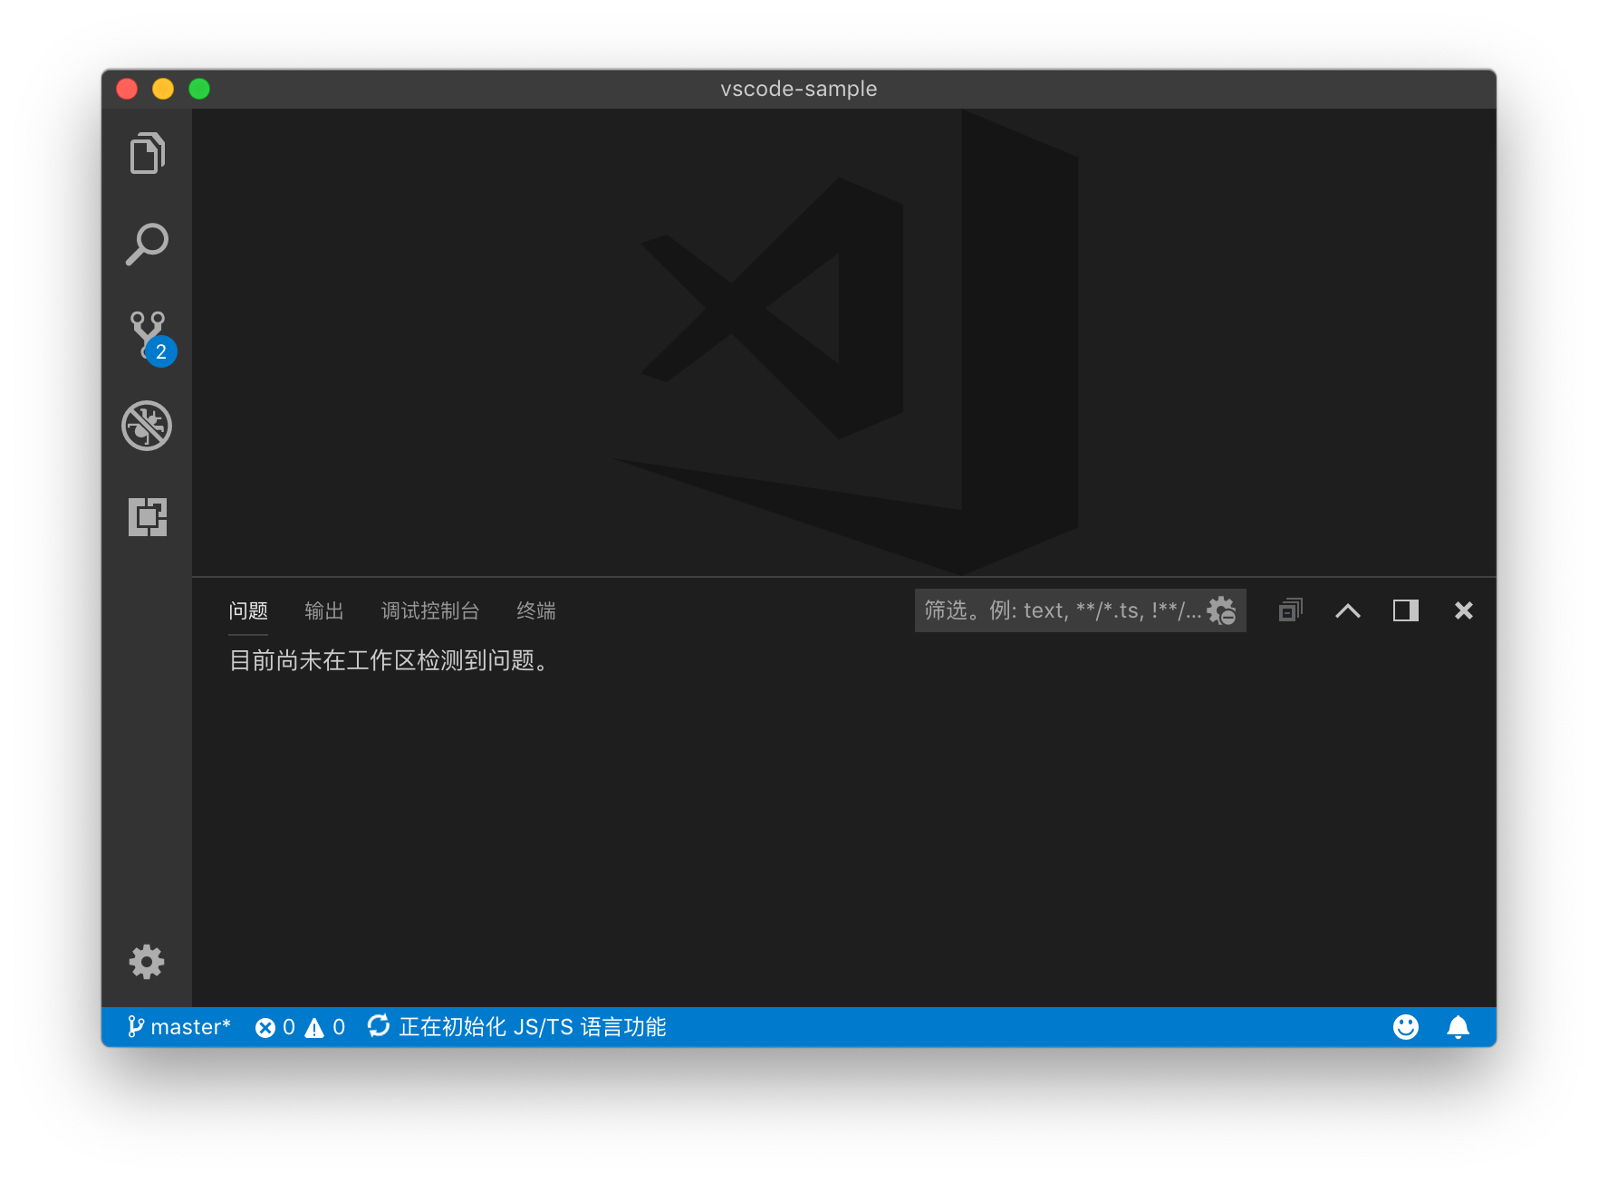Screen dimensions: 1598x1181
Task: Toggle panel position to the right side
Action: coord(1405,610)
